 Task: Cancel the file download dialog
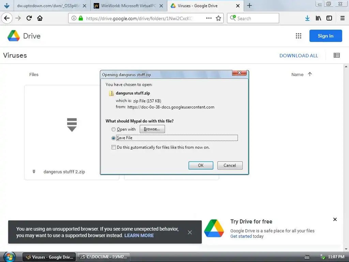tap(230, 165)
